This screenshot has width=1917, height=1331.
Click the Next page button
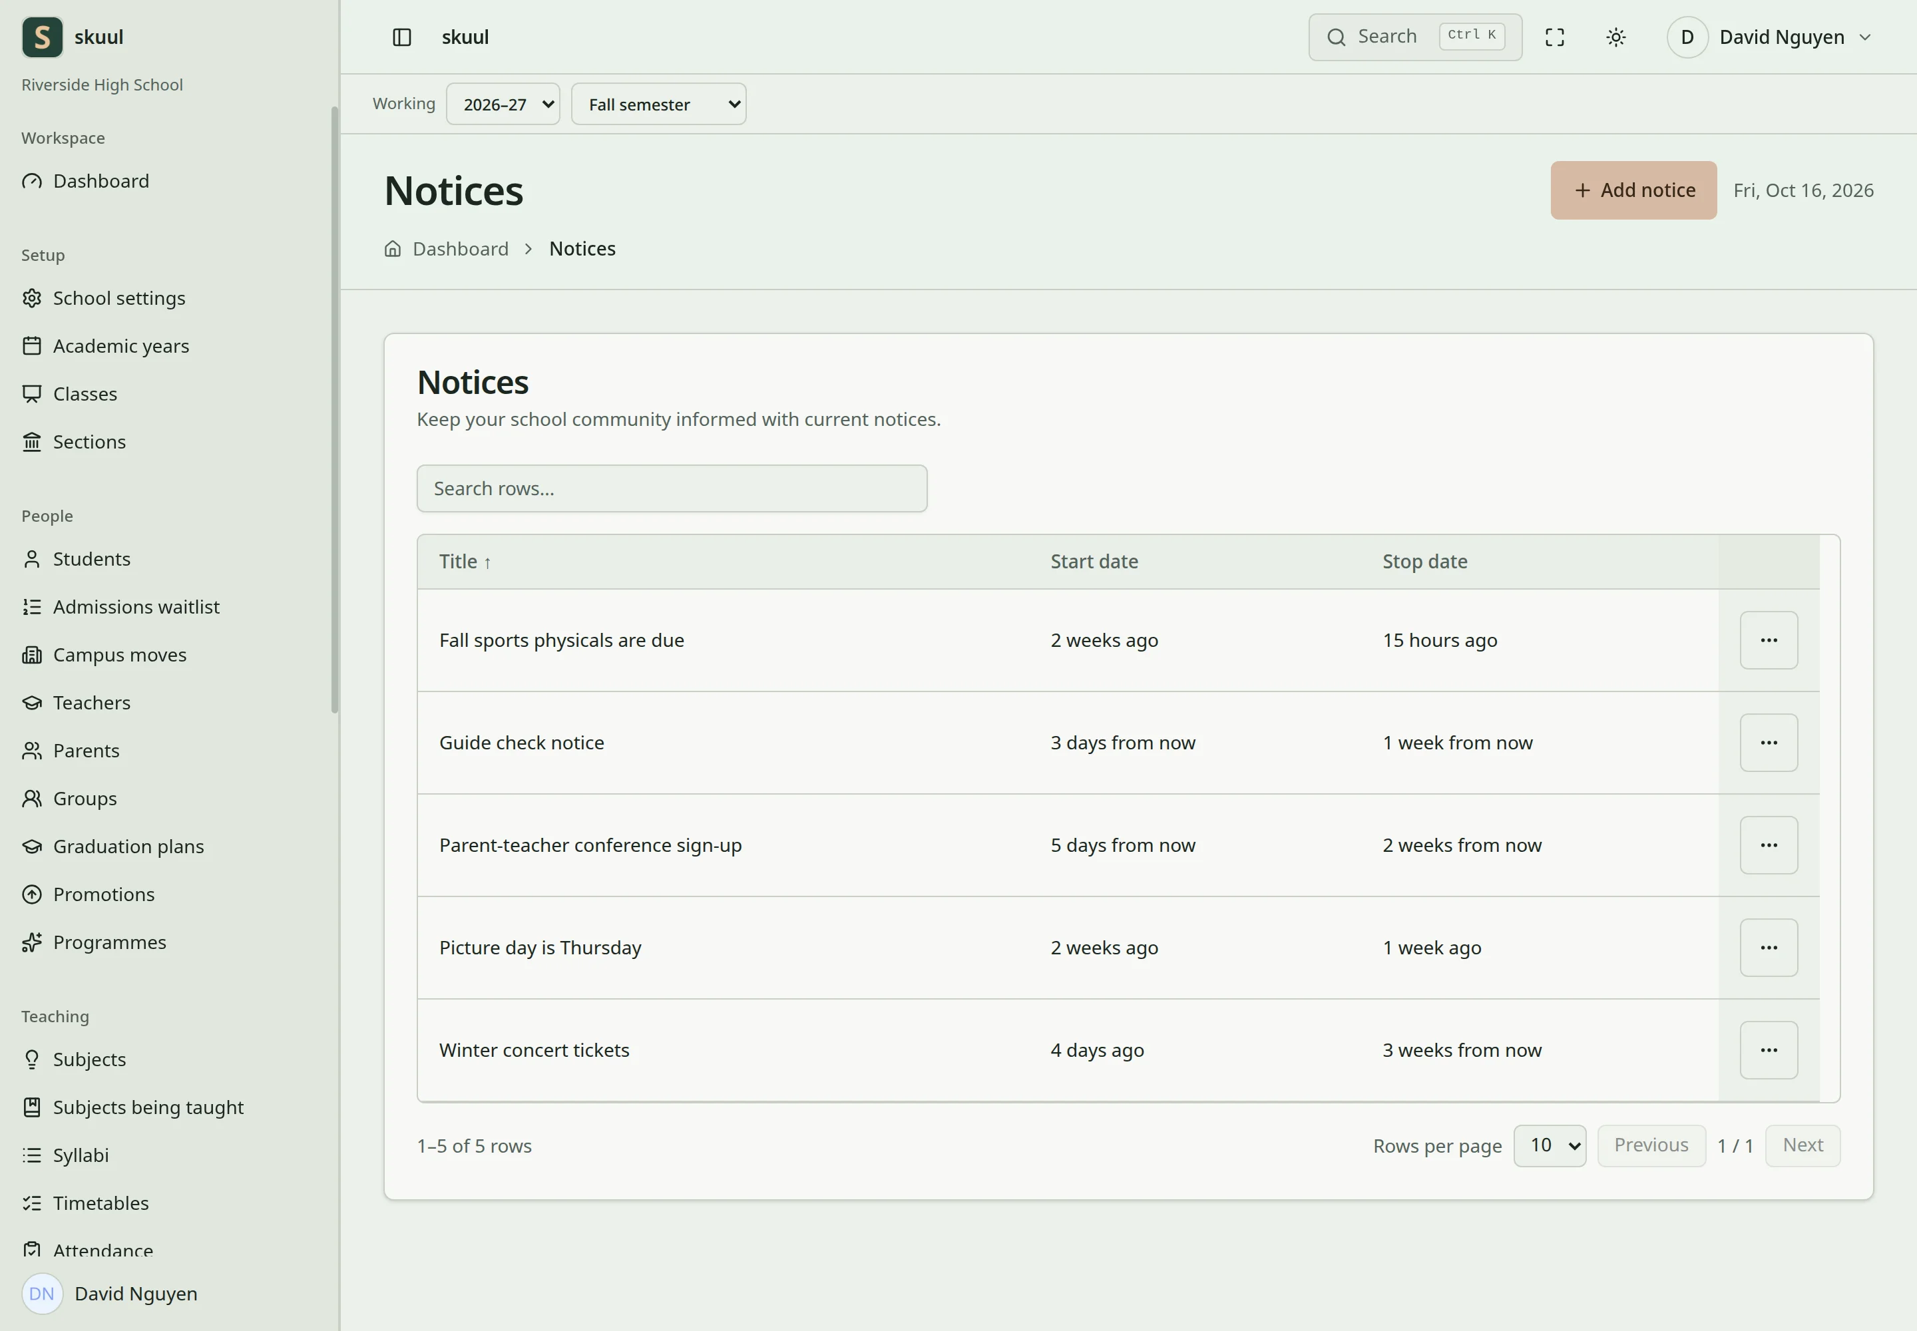click(x=1803, y=1146)
